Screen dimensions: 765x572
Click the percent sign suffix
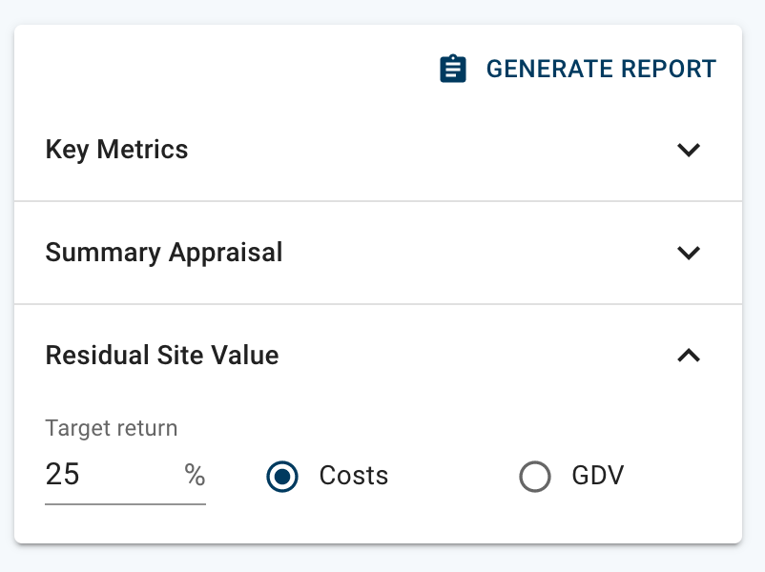click(195, 475)
